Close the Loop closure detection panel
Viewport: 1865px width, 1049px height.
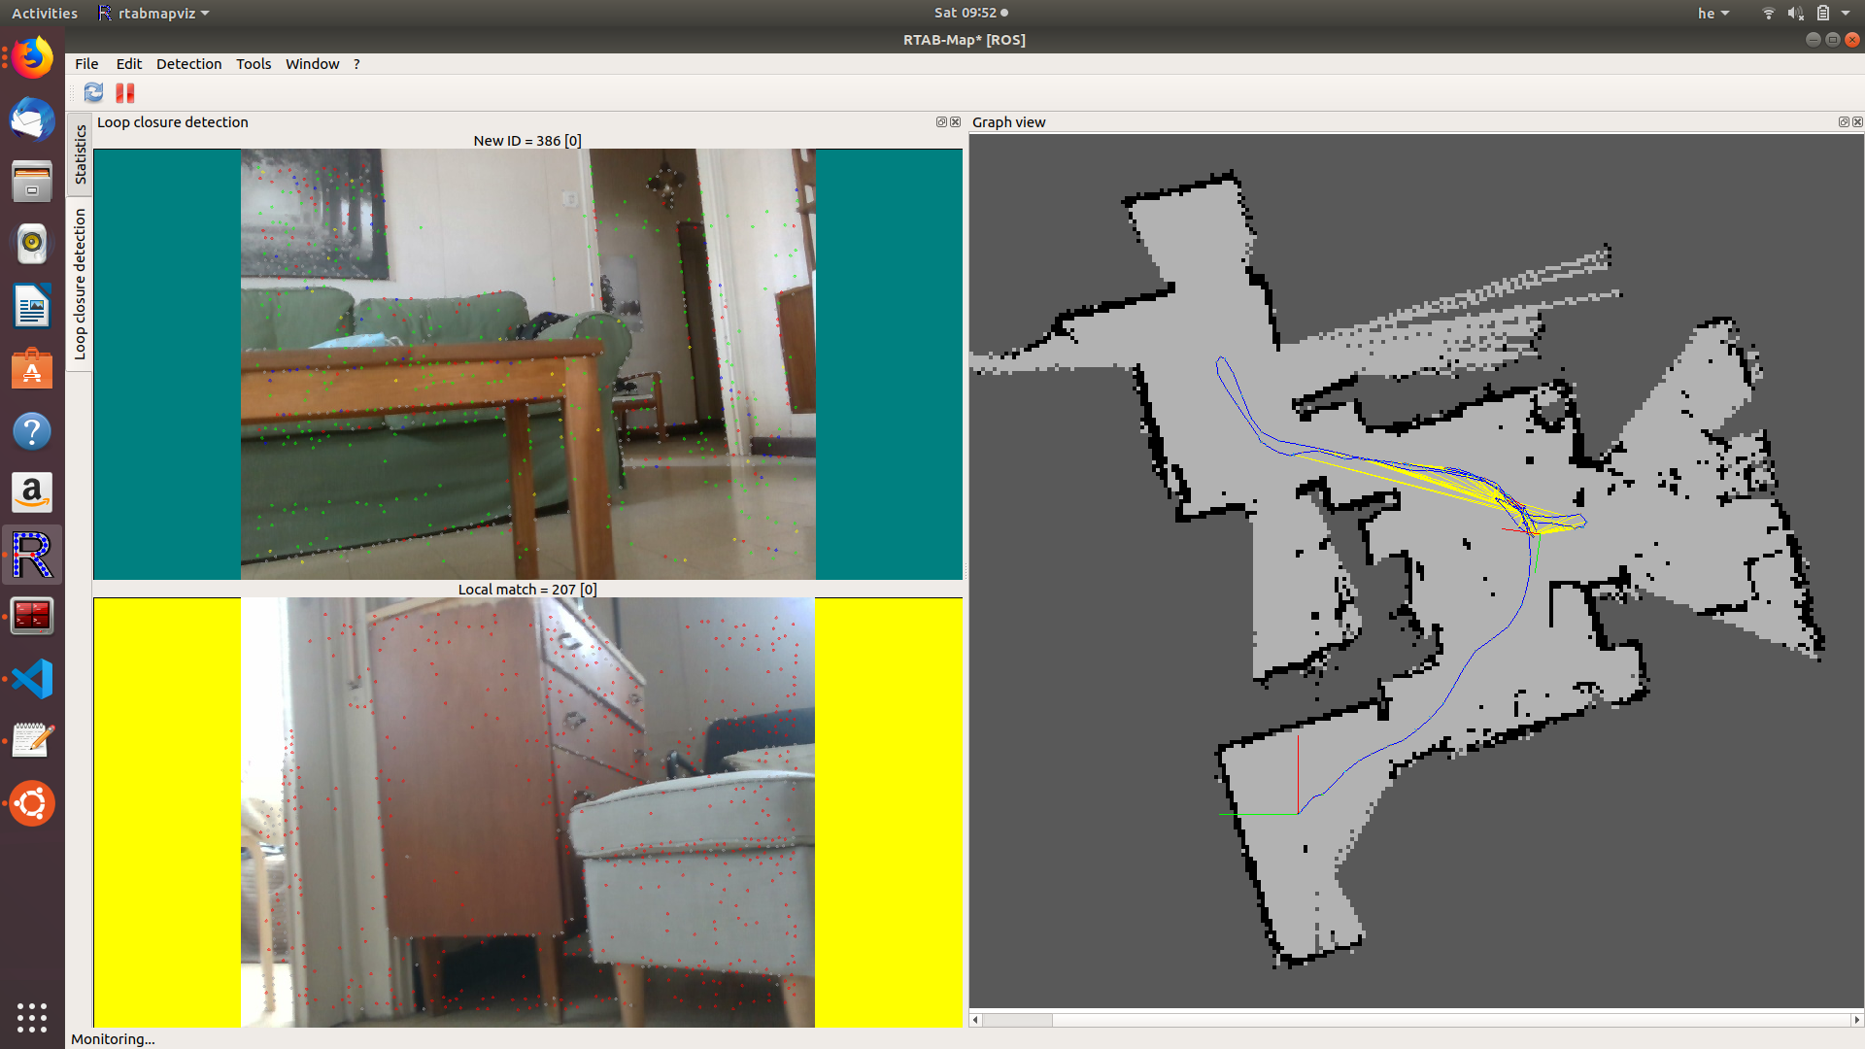coord(955,122)
